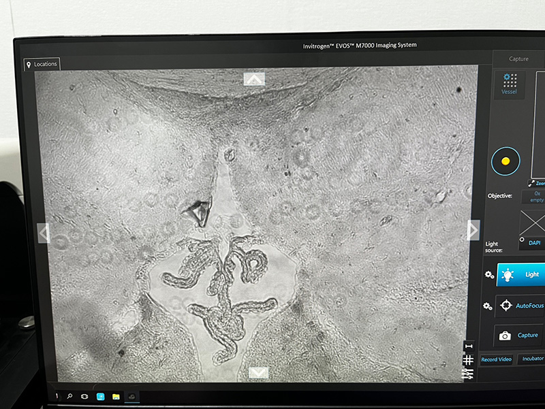Open the autofocus settings gear icon
This screenshot has height=409, width=545.
488,306
